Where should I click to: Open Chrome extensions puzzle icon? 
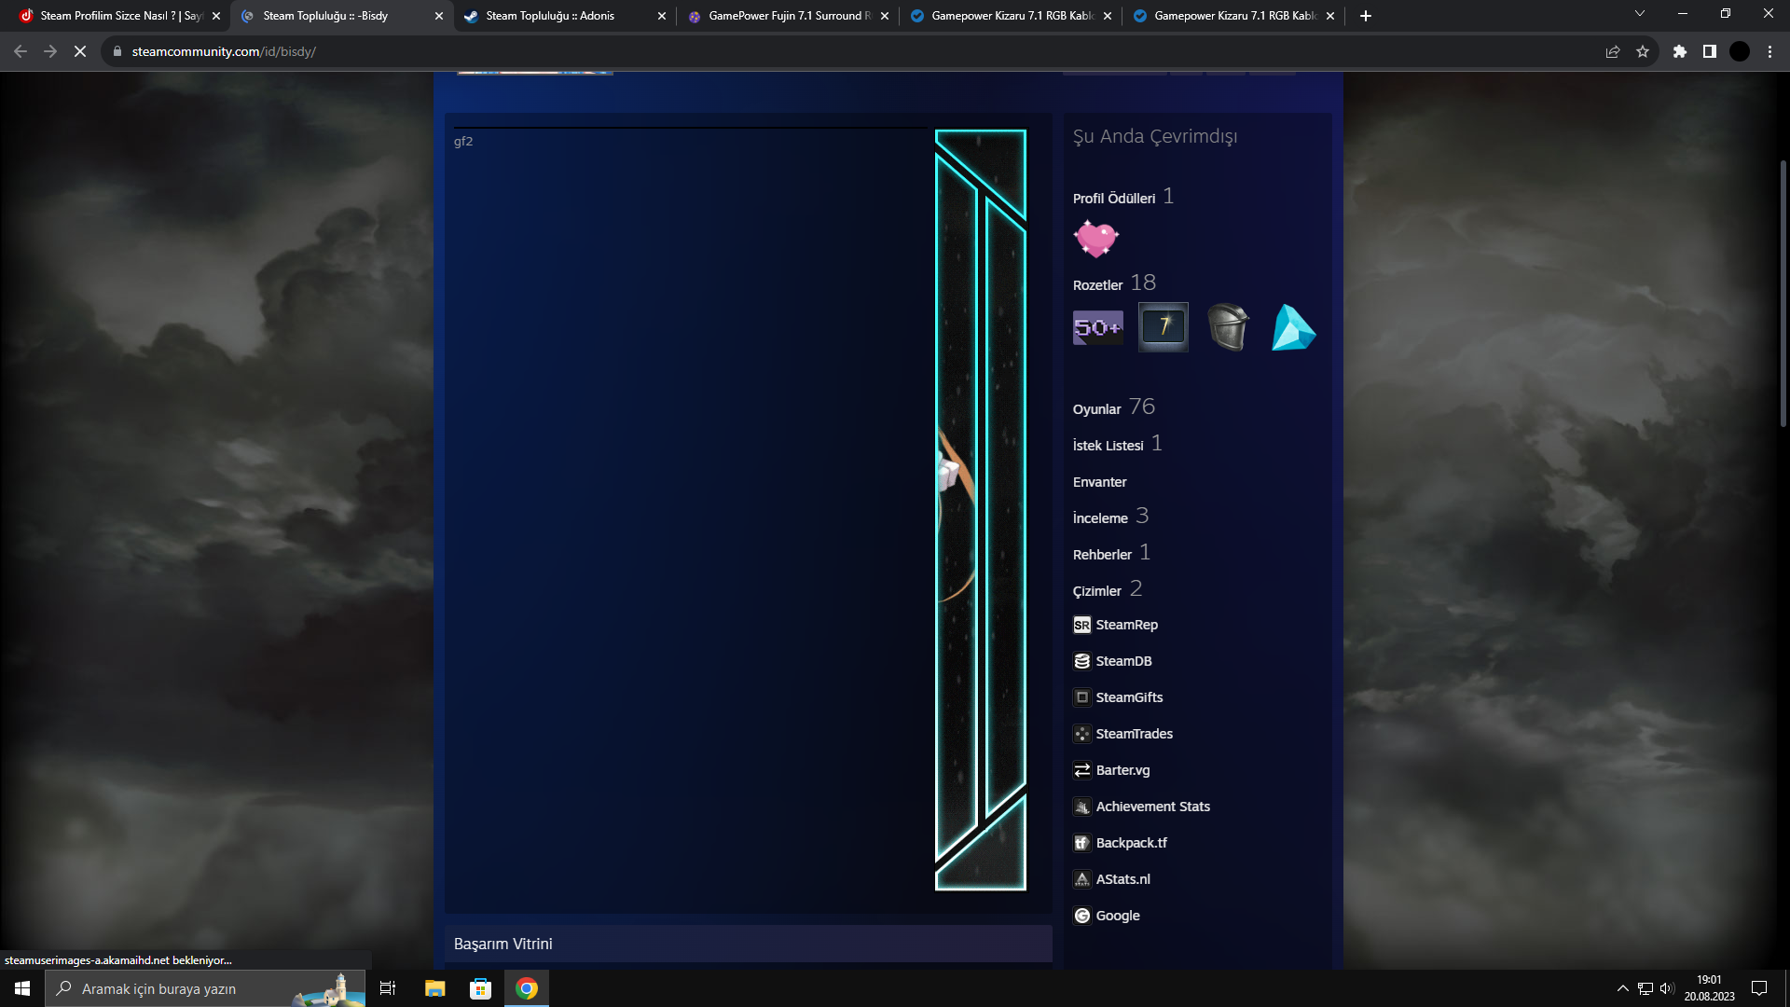click(x=1679, y=51)
